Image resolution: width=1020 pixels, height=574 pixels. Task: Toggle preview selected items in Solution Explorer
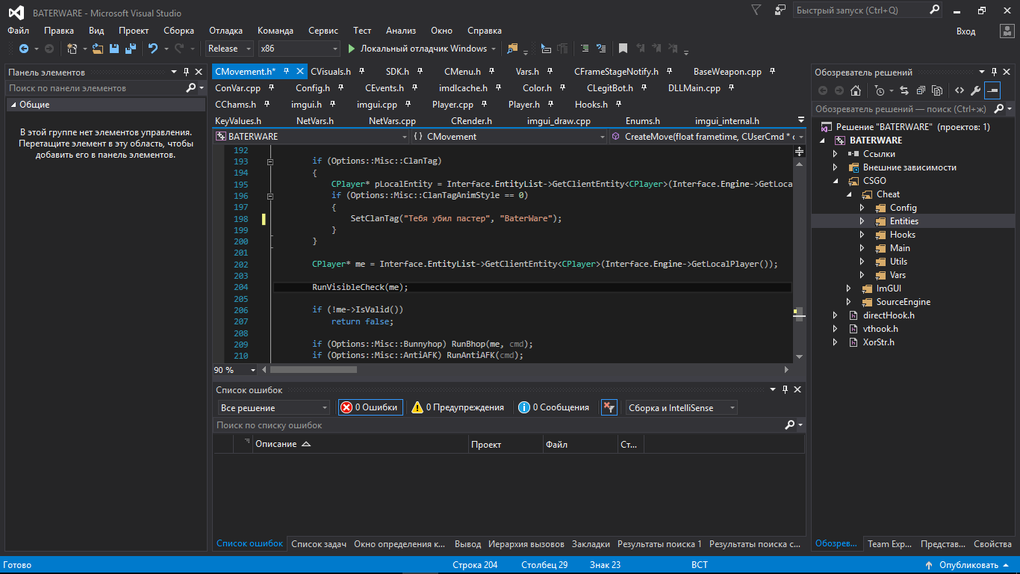click(992, 90)
